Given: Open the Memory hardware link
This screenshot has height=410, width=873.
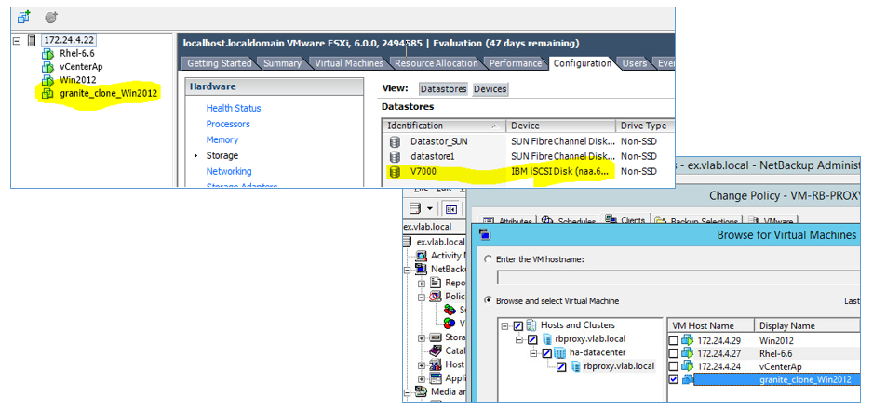Looking at the screenshot, I should [x=222, y=139].
